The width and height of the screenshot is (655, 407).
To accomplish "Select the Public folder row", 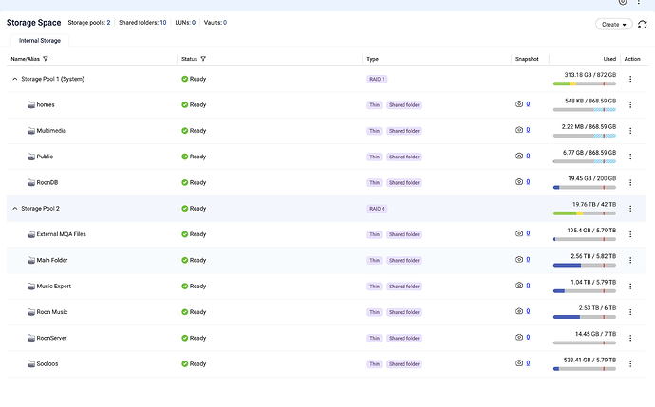I will click(326, 157).
